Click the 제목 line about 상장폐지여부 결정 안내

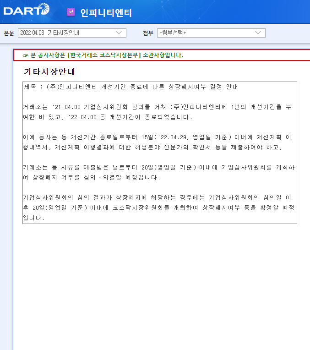[131, 87]
